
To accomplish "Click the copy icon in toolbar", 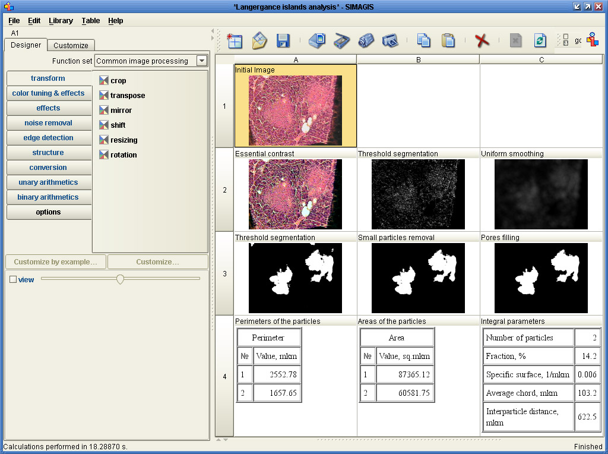I will click(424, 40).
